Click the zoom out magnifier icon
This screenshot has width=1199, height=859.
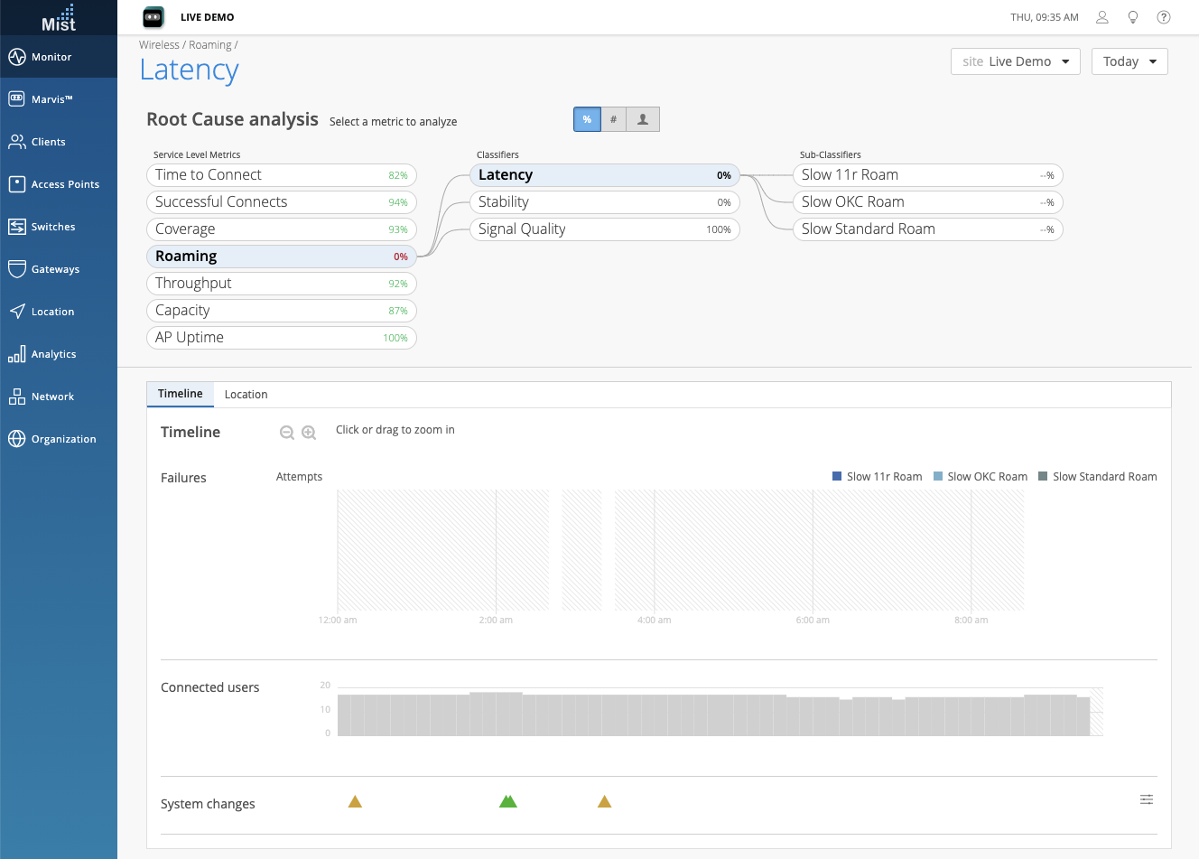coord(287,433)
